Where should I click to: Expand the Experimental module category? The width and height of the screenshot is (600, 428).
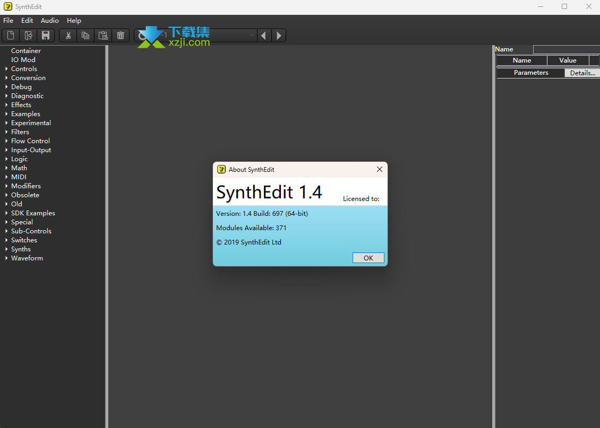point(6,123)
